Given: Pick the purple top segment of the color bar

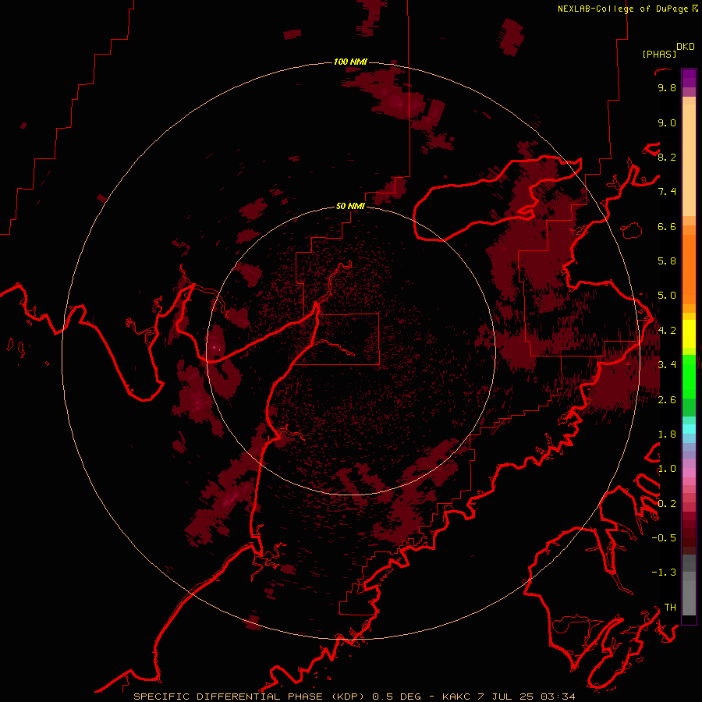Looking at the screenshot, I should (x=689, y=78).
